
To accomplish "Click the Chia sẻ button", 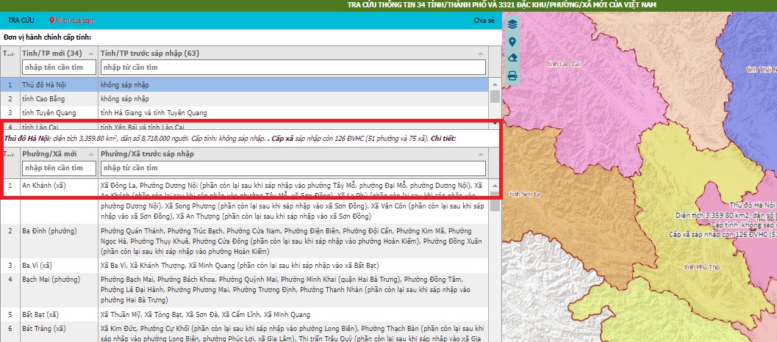I will (x=484, y=21).
